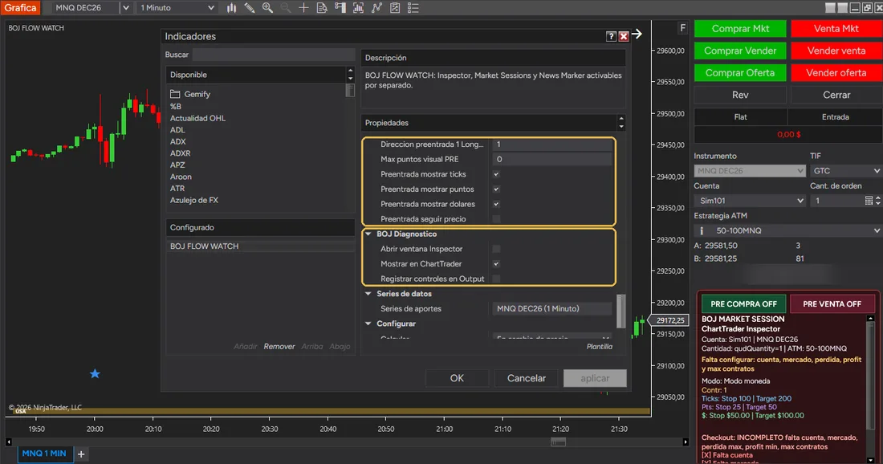The width and height of the screenshot is (883, 464).
Task: Select Aroon in the Disponible list
Action: coord(181,177)
